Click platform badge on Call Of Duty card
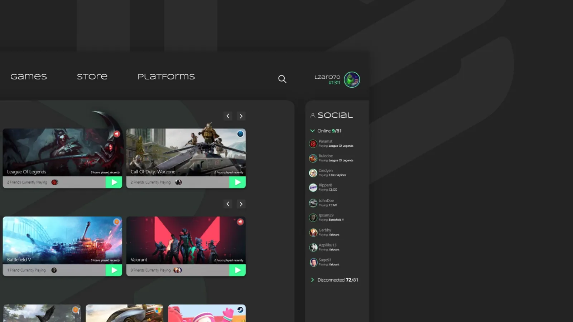 click(x=240, y=134)
